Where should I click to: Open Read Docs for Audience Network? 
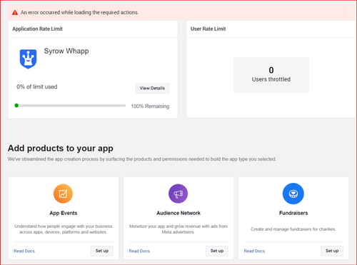coord(139,251)
